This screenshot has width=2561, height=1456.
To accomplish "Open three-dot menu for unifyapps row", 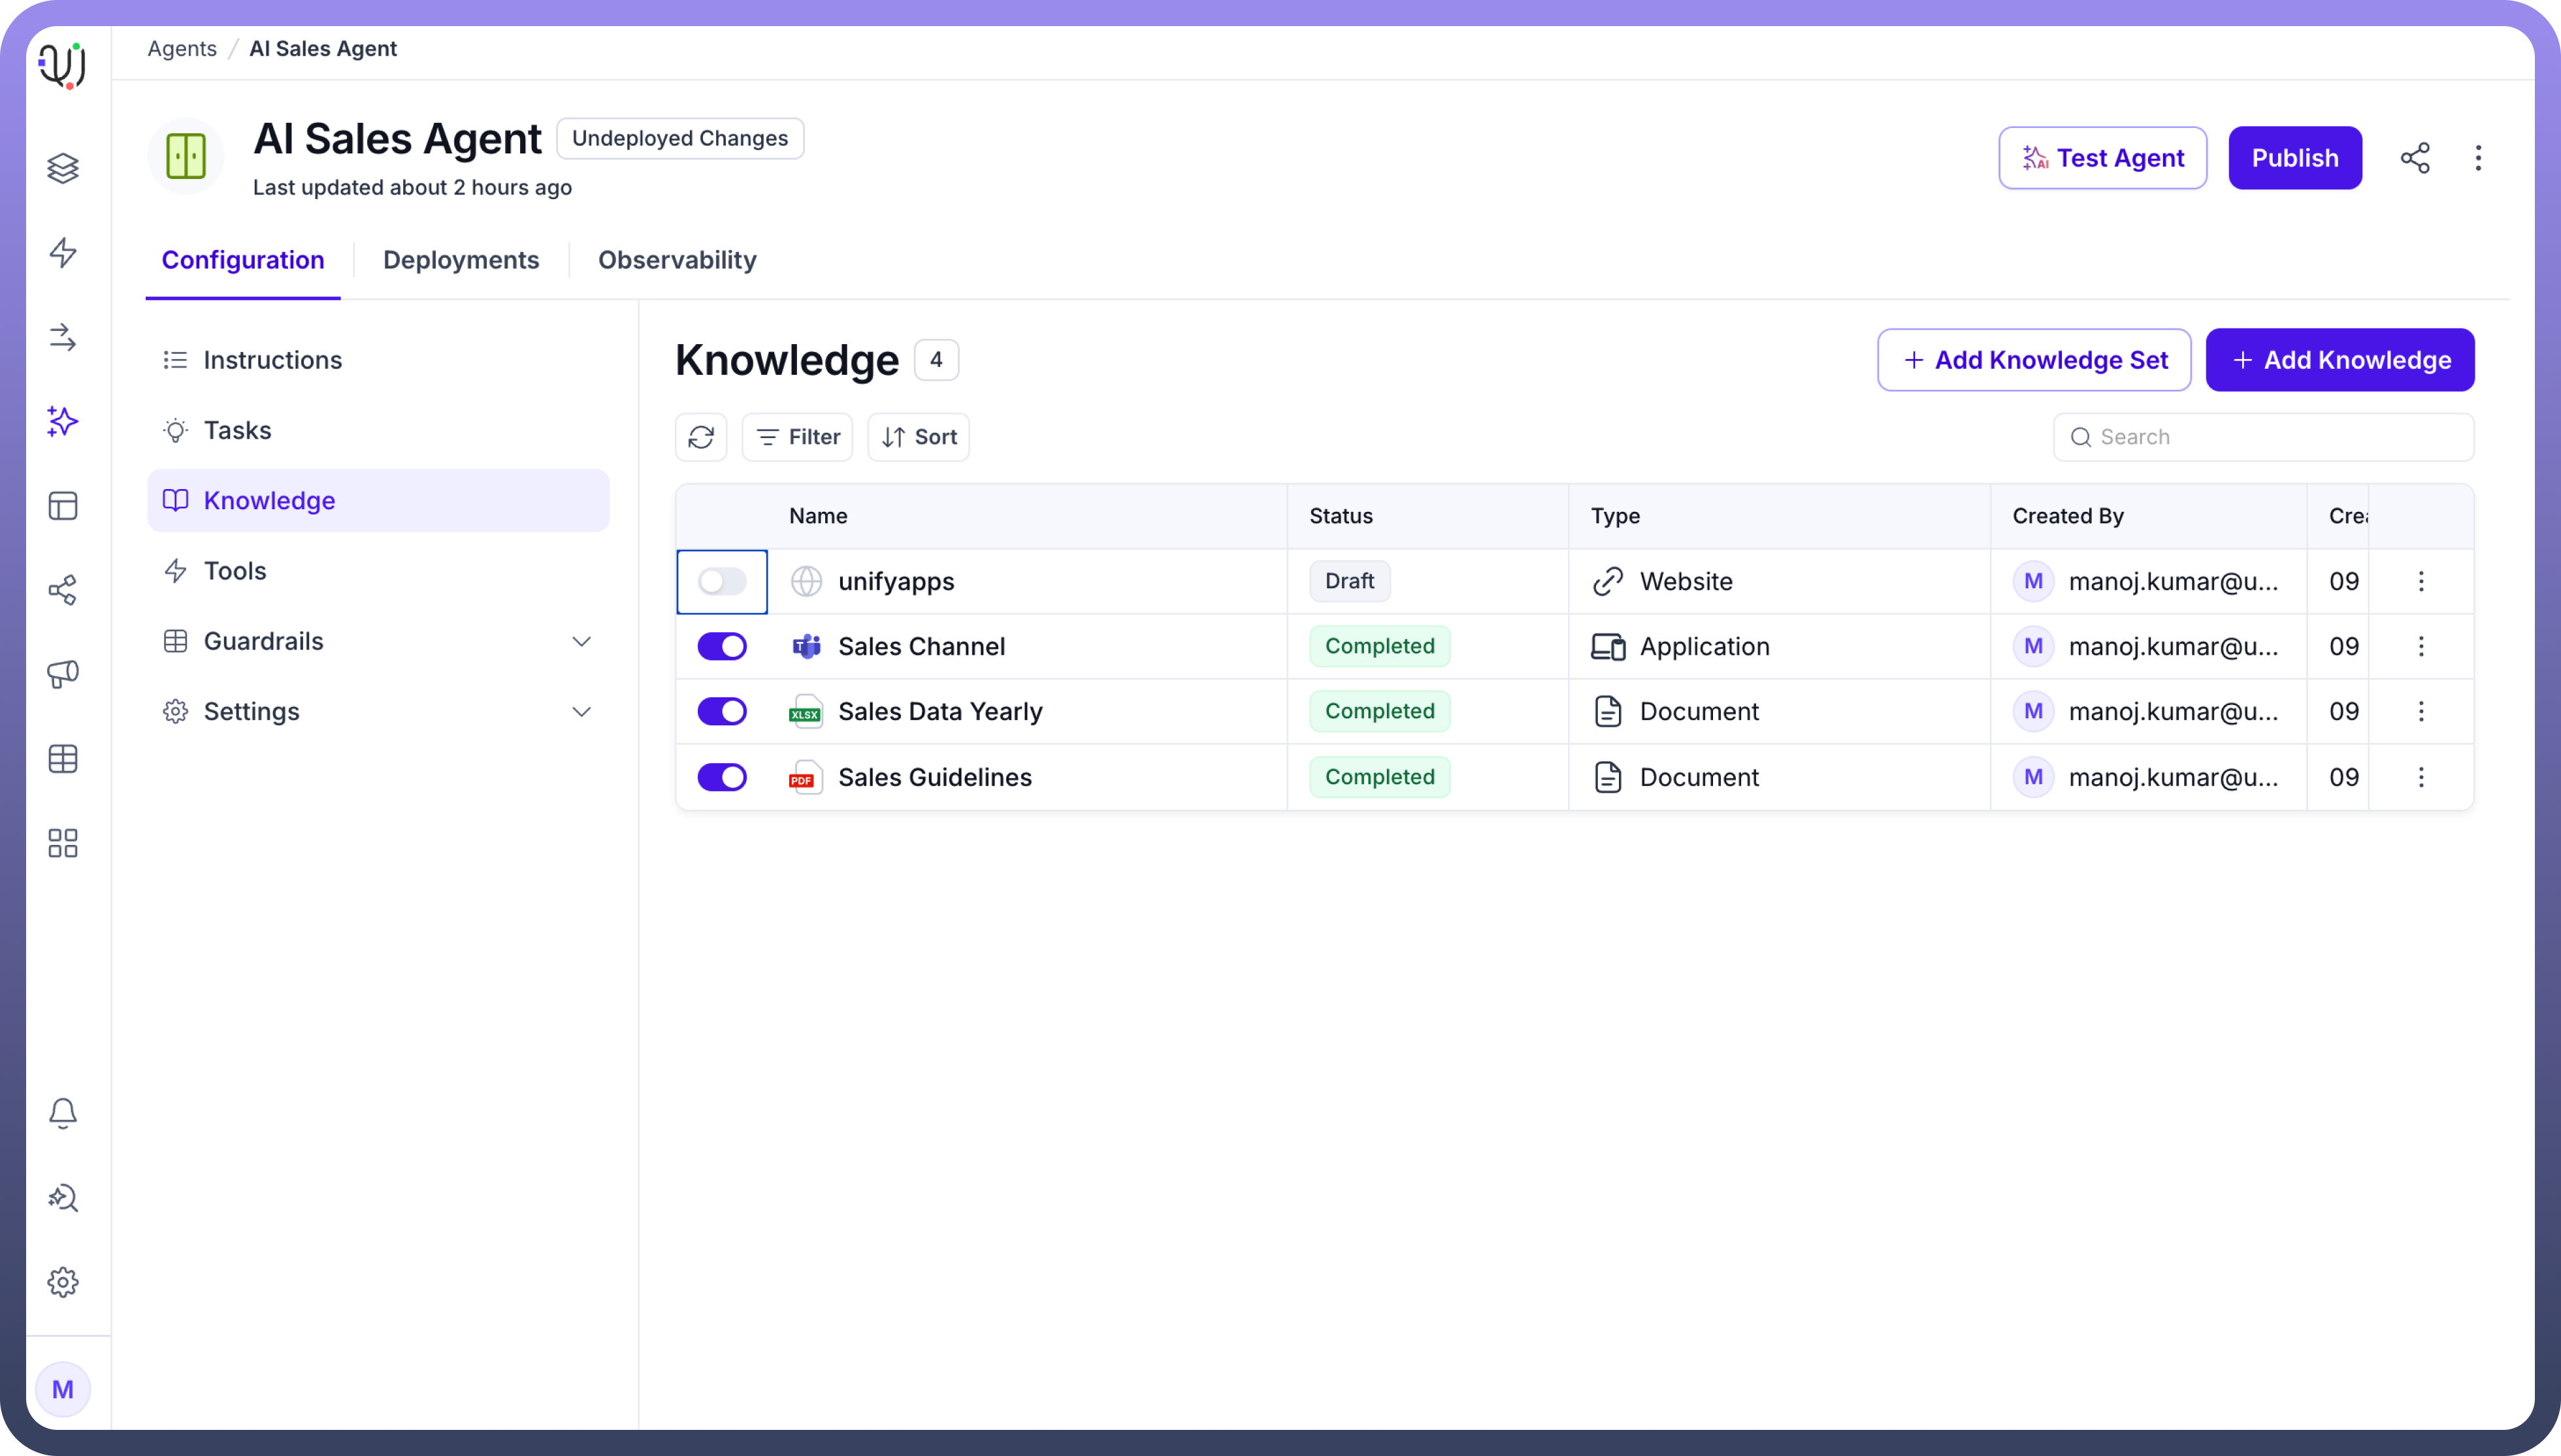I will (x=2421, y=581).
